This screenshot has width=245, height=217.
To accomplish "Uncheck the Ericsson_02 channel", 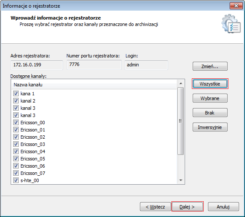I will coord(16,137).
